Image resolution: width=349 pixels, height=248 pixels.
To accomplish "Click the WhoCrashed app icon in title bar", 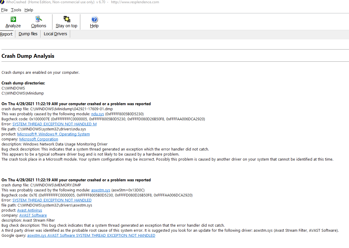I will pos(2,2).
